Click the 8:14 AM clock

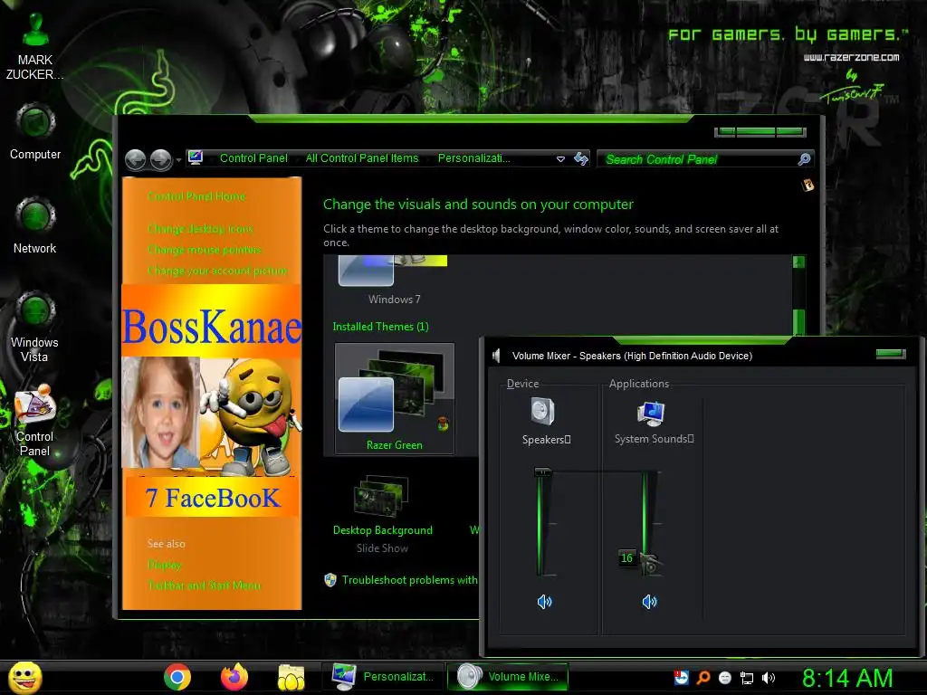(847, 678)
